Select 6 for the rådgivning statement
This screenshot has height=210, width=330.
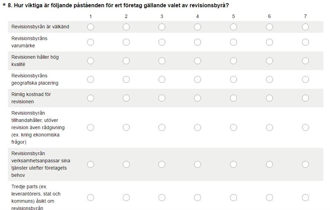coord(269,127)
